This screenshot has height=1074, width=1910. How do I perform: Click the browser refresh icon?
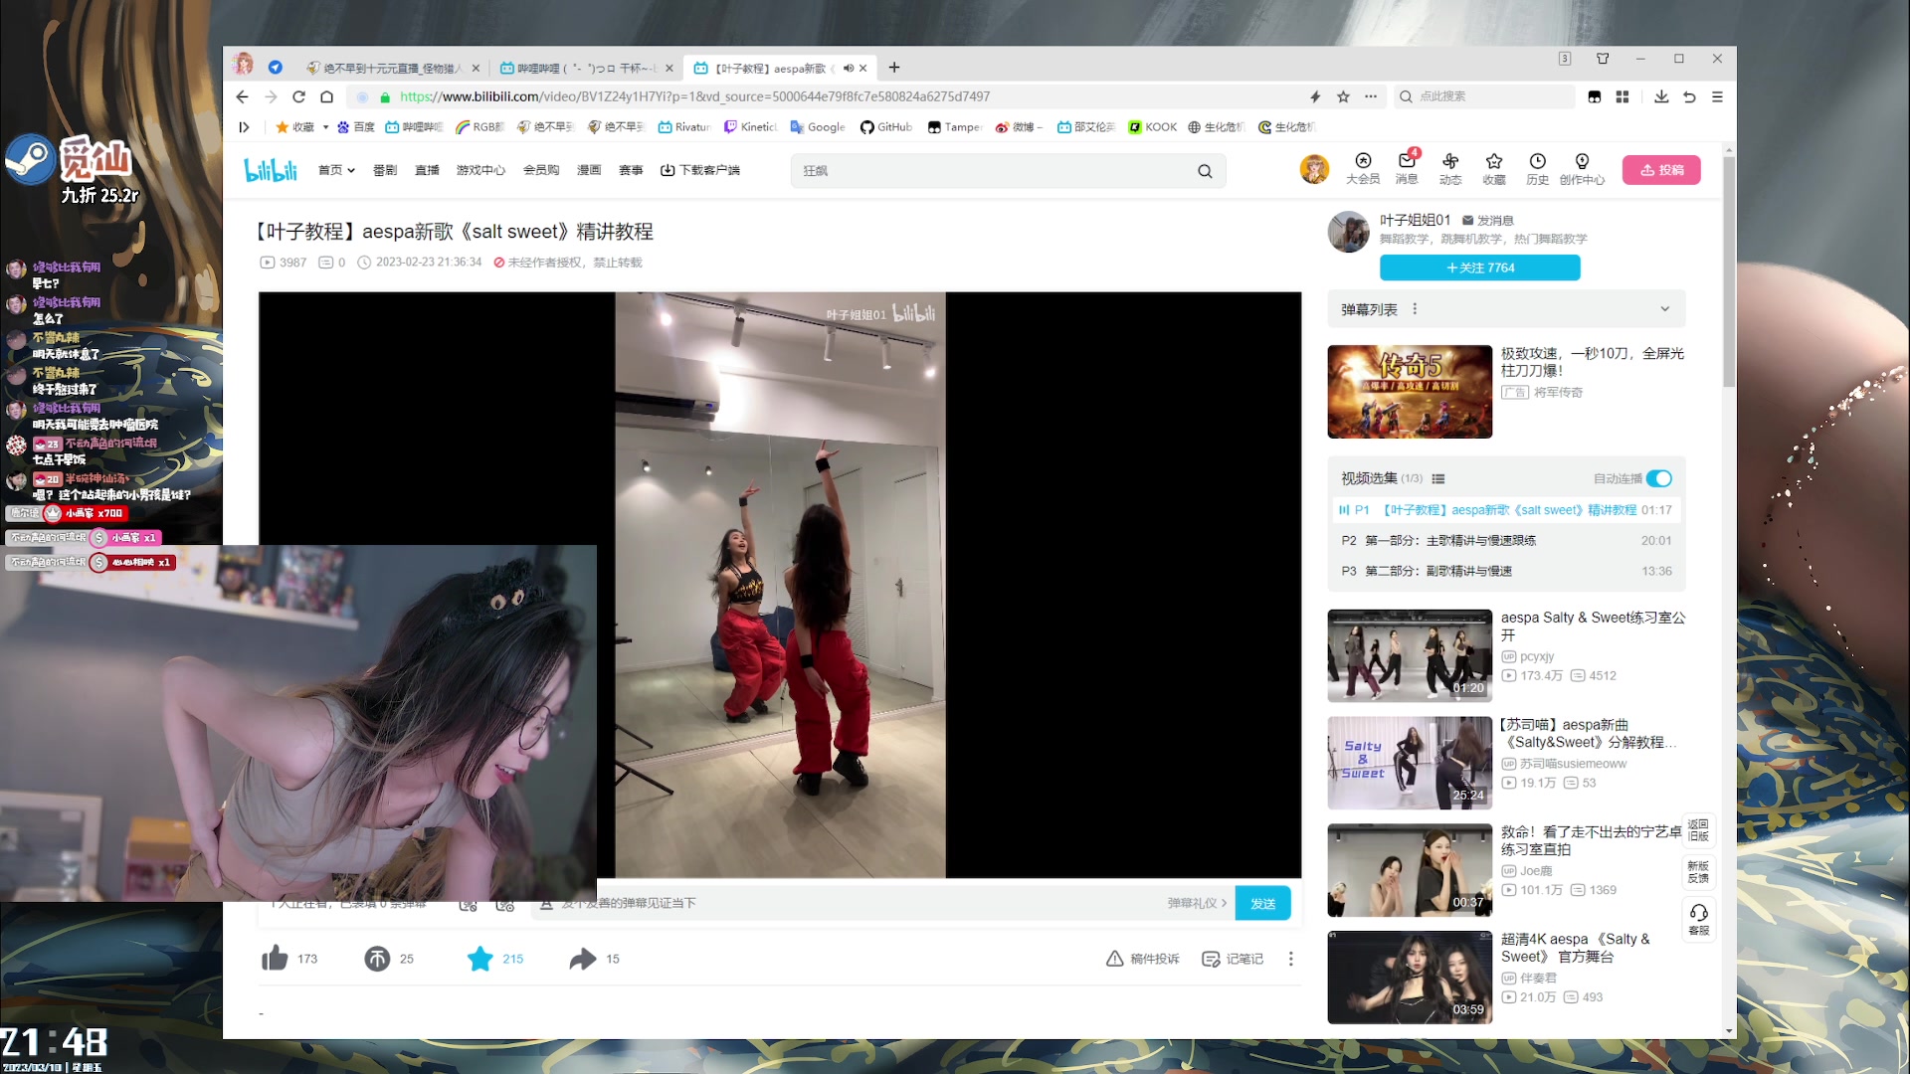(298, 96)
